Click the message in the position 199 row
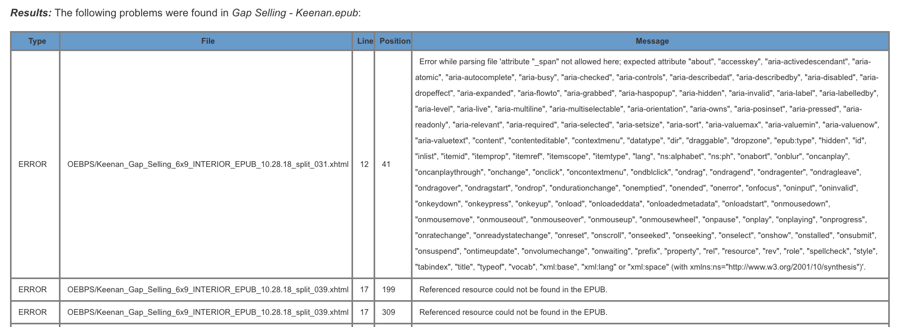 pyautogui.click(x=513, y=290)
